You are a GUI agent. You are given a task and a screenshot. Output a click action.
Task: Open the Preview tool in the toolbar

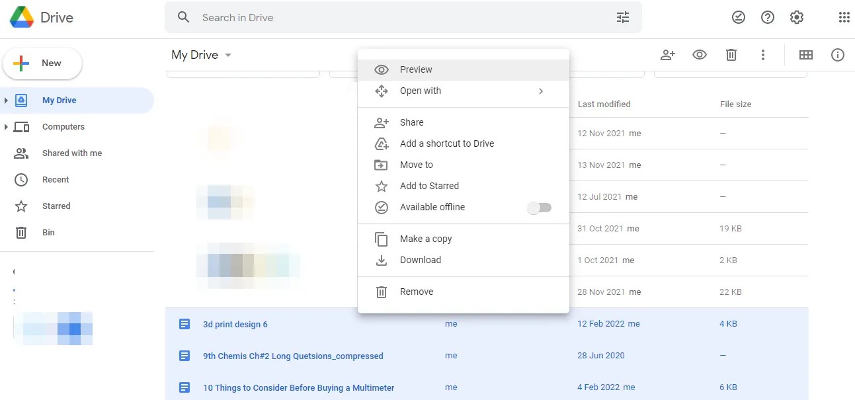click(699, 55)
